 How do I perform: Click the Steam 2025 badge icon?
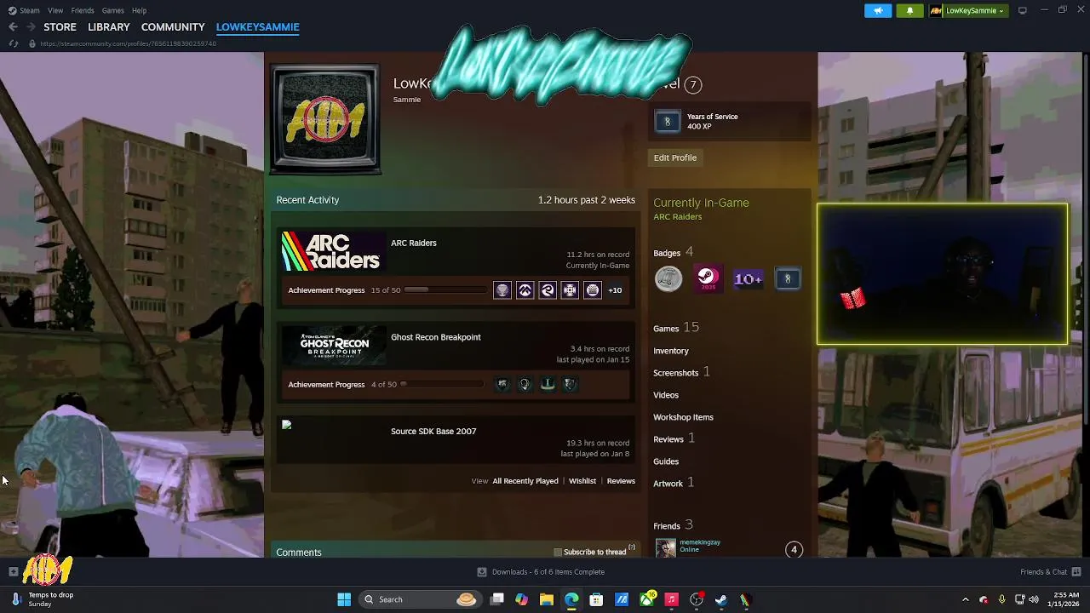(708, 278)
